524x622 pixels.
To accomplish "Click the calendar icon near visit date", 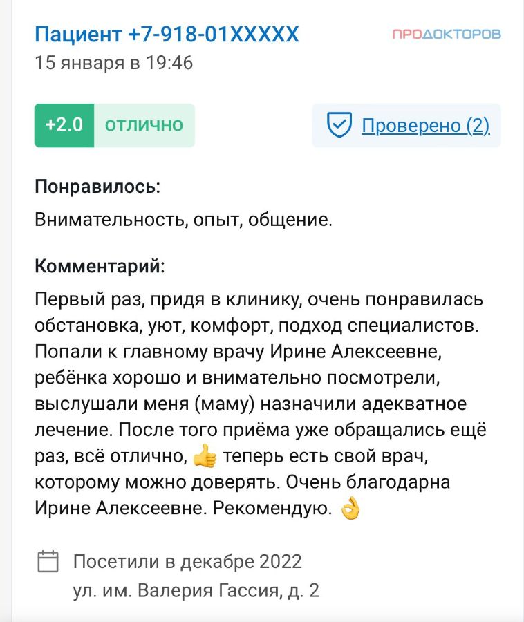I will (48, 561).
